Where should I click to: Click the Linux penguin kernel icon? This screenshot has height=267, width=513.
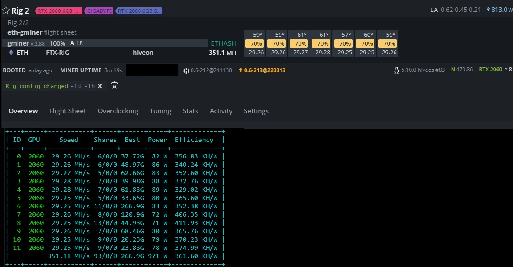[395, 69]
